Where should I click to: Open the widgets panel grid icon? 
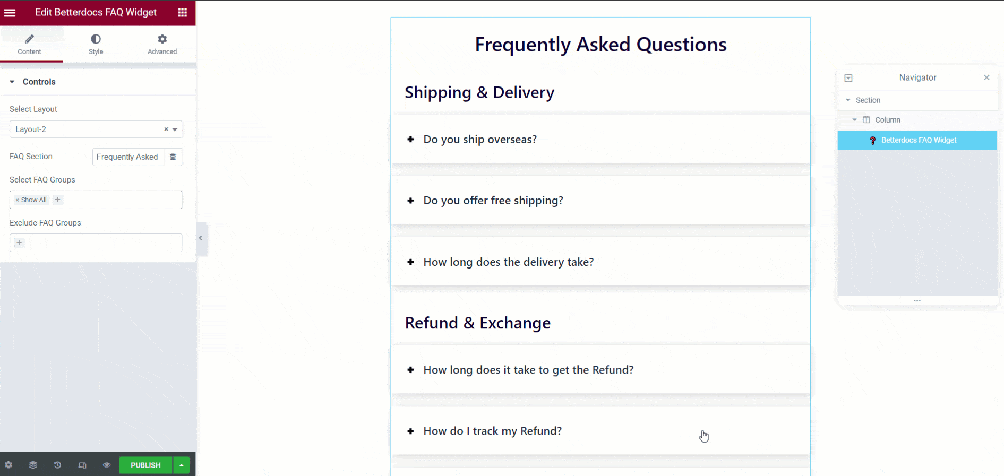[182, 12]
